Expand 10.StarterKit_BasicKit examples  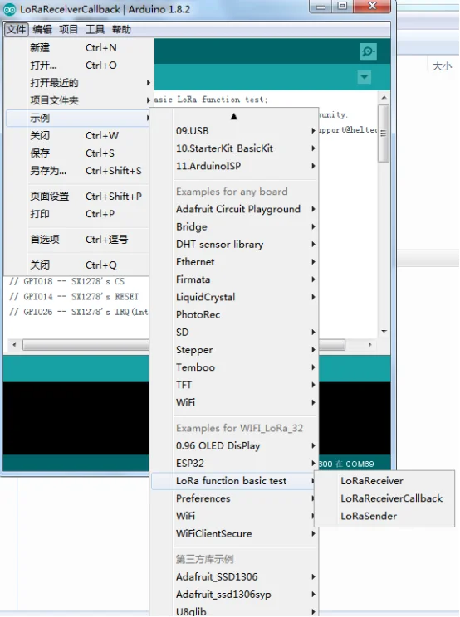[234, 148]
